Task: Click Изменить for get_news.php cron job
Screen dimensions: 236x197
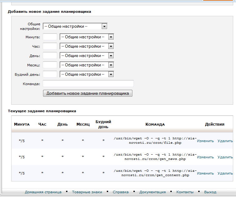Action: [205, 157]
